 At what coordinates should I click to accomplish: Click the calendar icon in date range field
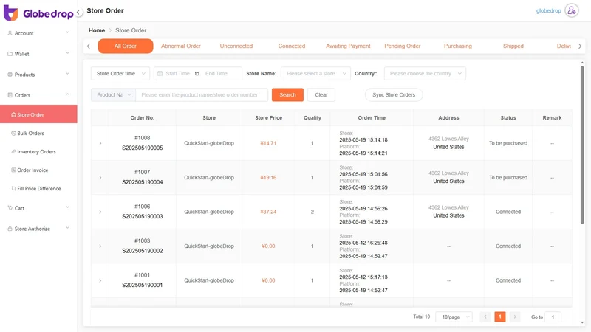[160, 73]
